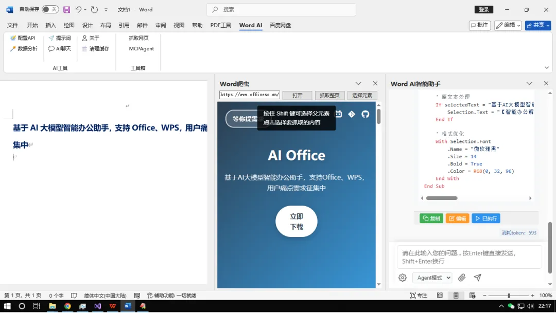Click the AI assistant question input box
This screenshot has height=313, width=556.
(x=469, y=257)
